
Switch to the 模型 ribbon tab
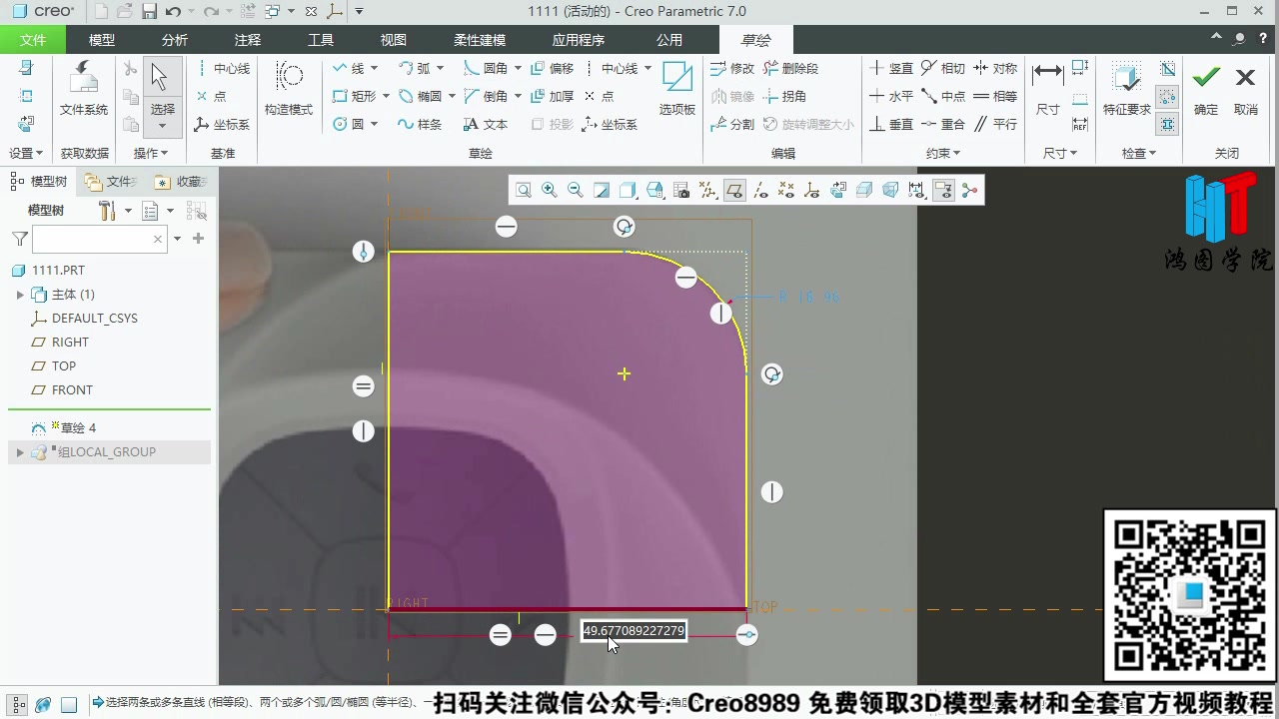click(x=102, y=40)
